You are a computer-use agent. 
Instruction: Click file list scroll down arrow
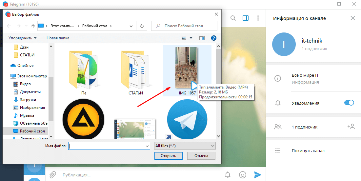[219, 136]
